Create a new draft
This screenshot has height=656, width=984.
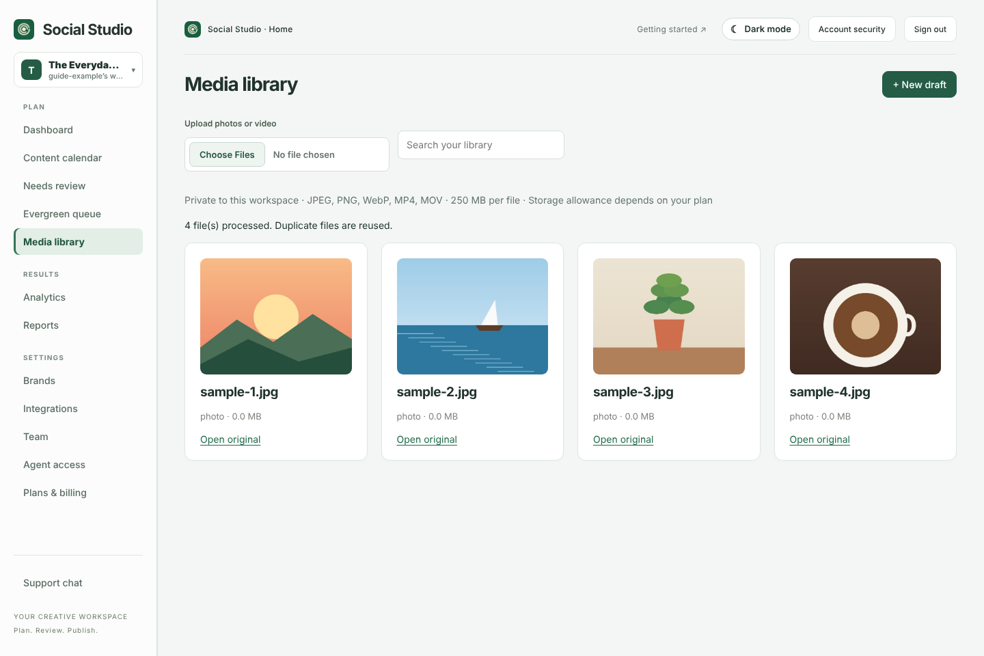919,85
